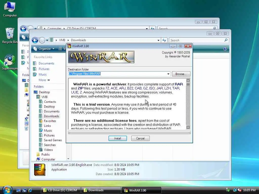
Task: Click Forward arrow in Downloads window
Action: coord(42,40)
